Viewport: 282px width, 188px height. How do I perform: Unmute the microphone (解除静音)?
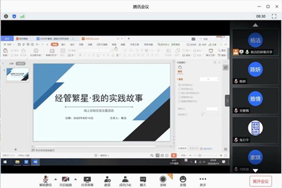pyautogui.click(x=45, y=181)
